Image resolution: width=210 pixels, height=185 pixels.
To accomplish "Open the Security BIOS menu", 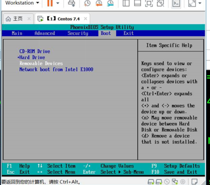I will pyautogui.click(x=78, y=33).
